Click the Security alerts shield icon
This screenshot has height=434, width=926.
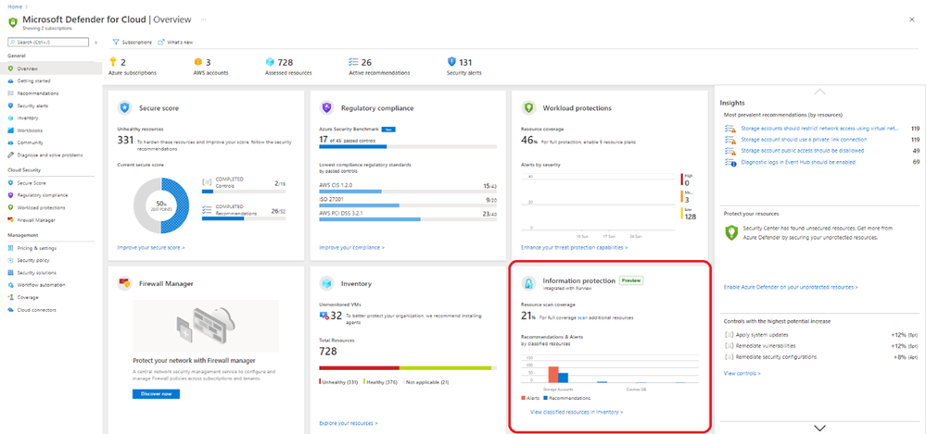pyautogui.click(x=451, y=61)
